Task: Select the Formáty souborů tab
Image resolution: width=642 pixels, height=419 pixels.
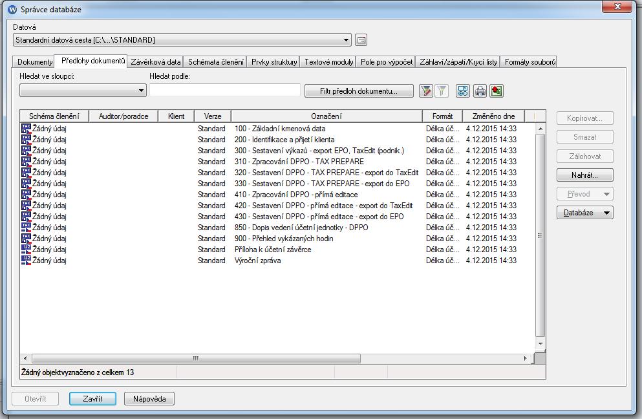Action: pos(530,62)
